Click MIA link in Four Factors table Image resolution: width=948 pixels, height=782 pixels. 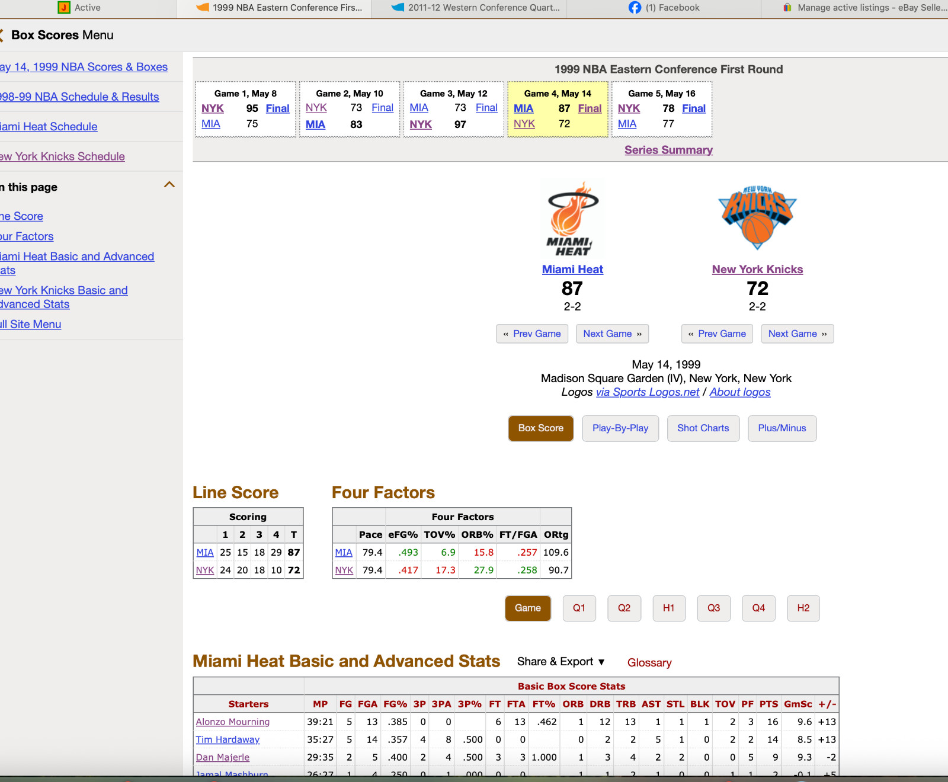click(344, 553)
